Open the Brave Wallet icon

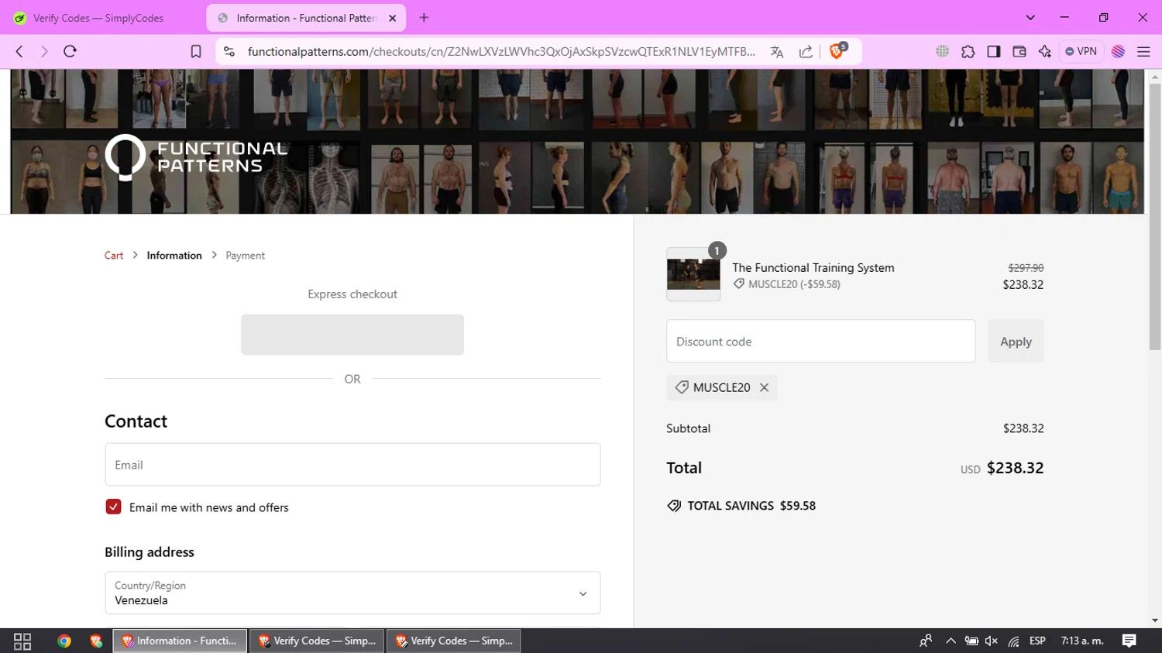click(1019, 51)
